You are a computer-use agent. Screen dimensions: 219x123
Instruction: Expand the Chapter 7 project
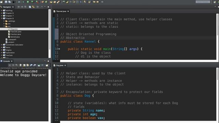coord(1,16)
